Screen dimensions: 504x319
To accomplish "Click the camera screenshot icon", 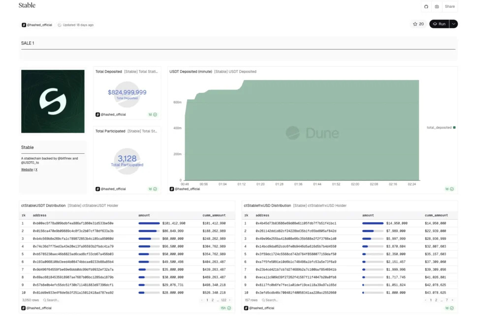I will (x=437, y=6).
